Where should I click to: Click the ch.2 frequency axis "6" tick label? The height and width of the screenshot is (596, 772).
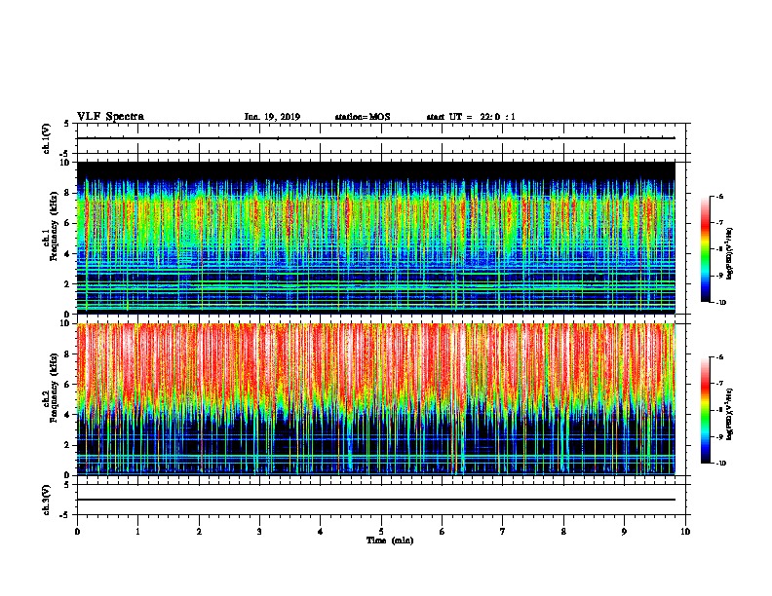coord(68,385)
